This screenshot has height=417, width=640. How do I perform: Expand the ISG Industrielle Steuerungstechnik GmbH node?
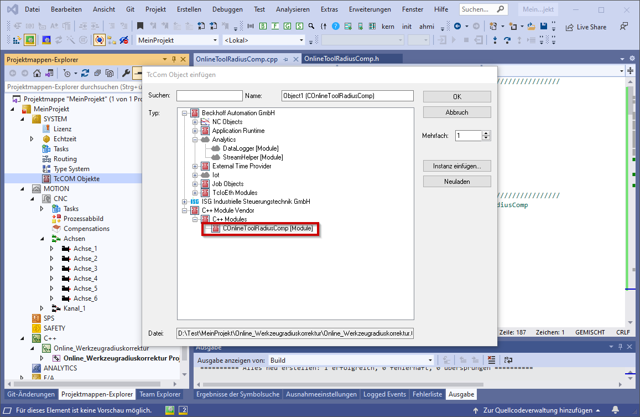tap(185, 202)
